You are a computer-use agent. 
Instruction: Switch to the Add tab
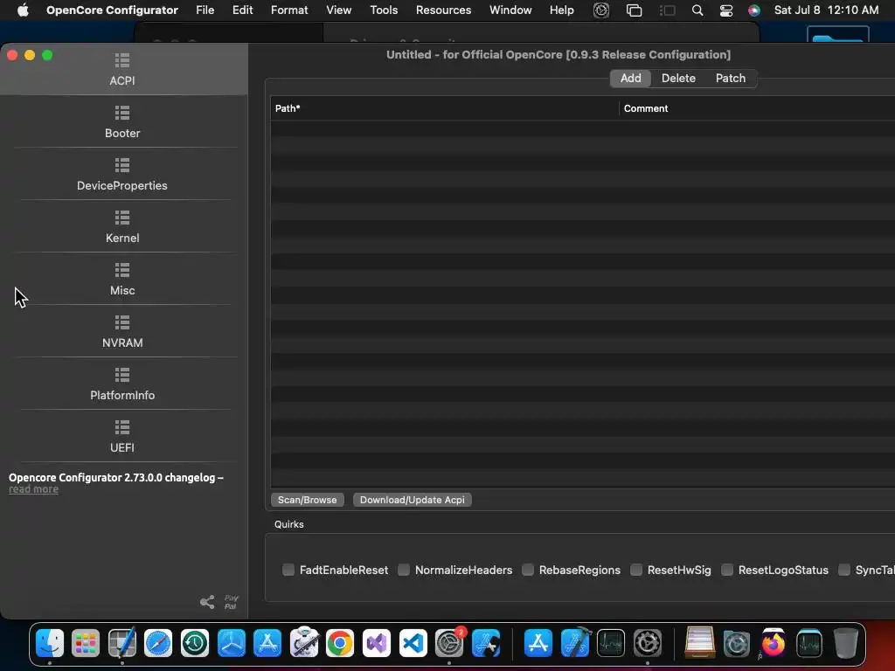click(x=631, y=78)
